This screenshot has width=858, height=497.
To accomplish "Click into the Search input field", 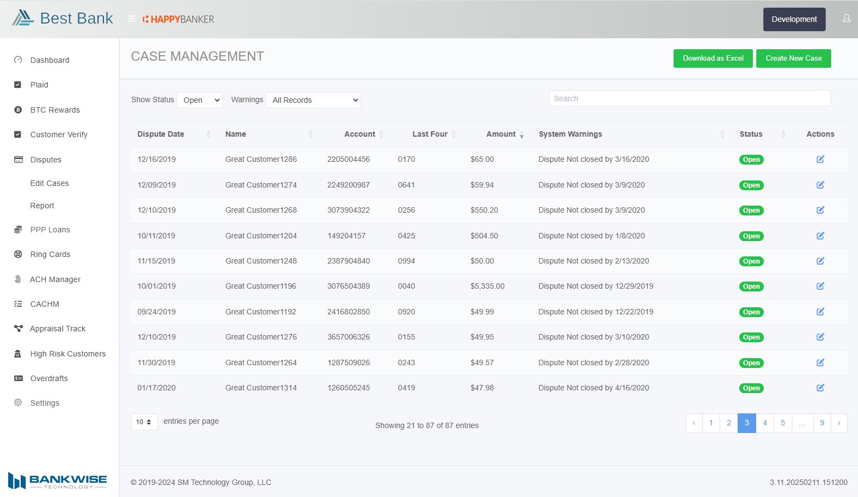I will [x=689, y=98].
